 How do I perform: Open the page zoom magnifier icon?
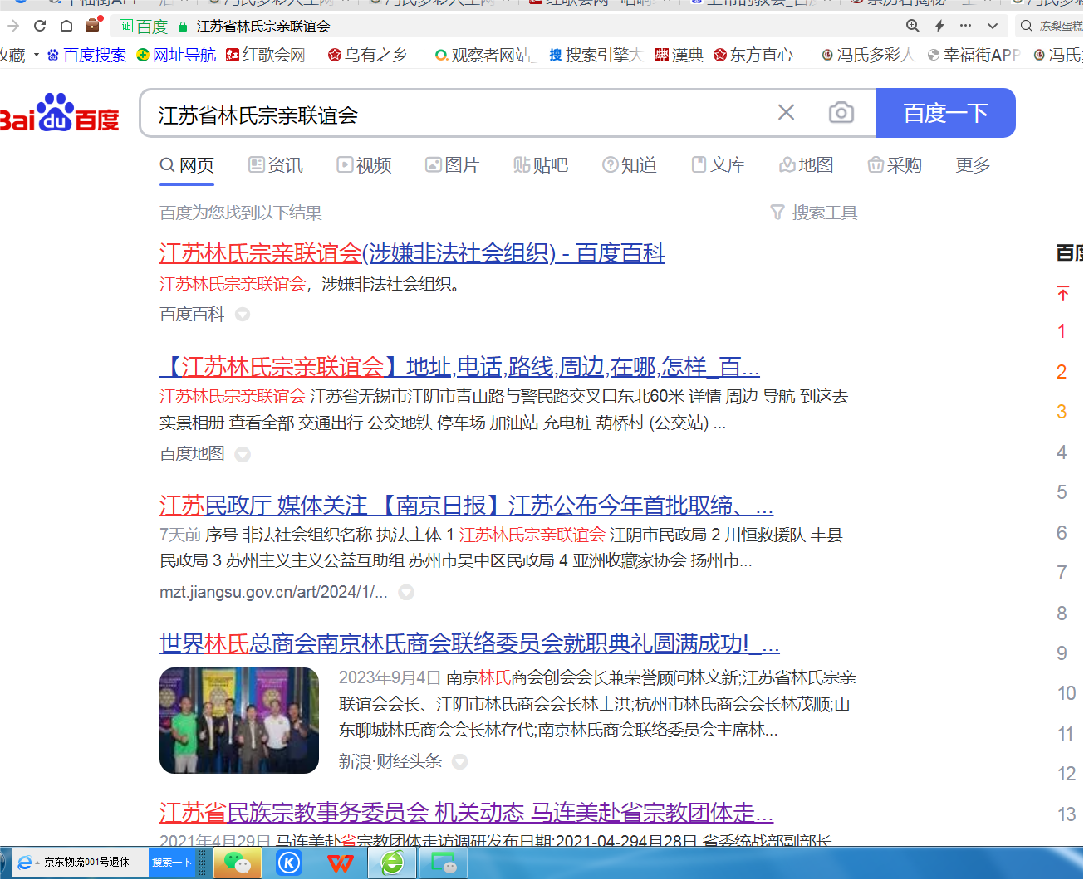[912, 26]
